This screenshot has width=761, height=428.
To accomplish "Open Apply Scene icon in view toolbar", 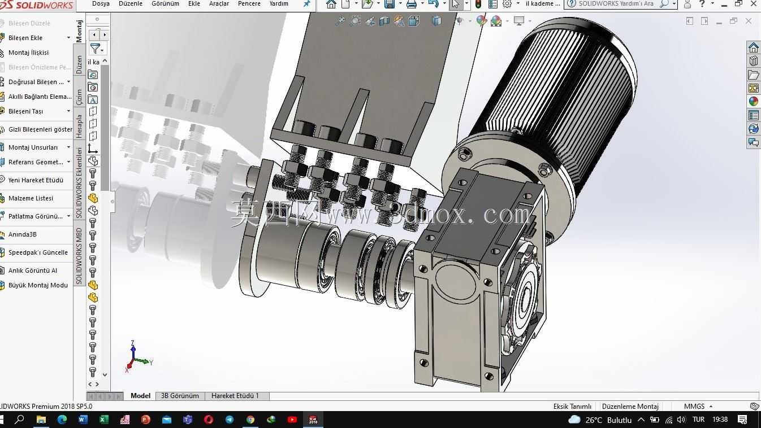I will pos(496,21).
